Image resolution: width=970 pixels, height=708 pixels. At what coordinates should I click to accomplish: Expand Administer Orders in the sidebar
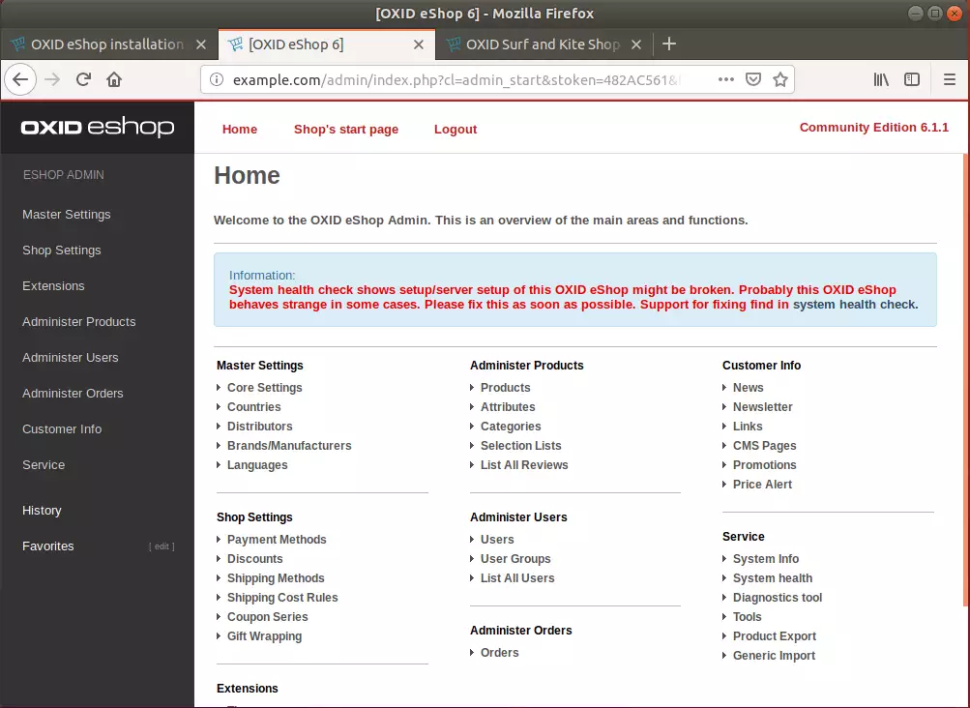tap(73, 394)
